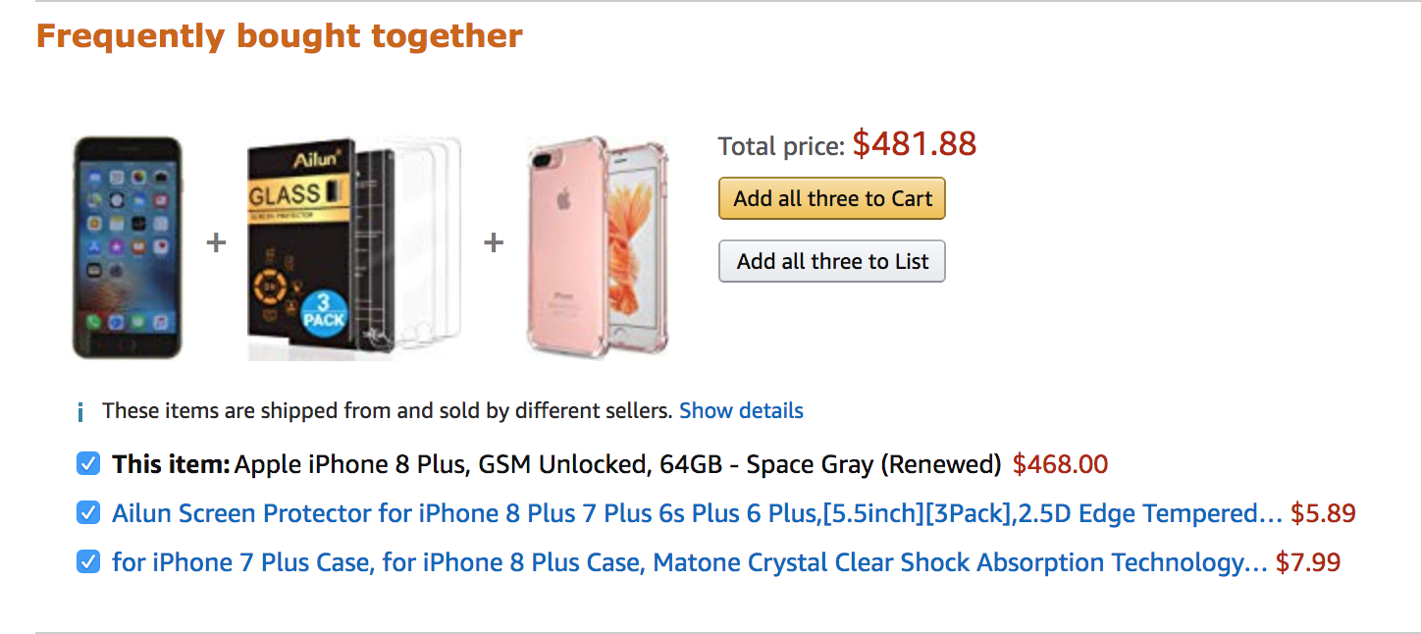This screenshot has width=1421, height=634.
Task: Open the Ailun glass screen protector image
Action: [x=353, y=247]
